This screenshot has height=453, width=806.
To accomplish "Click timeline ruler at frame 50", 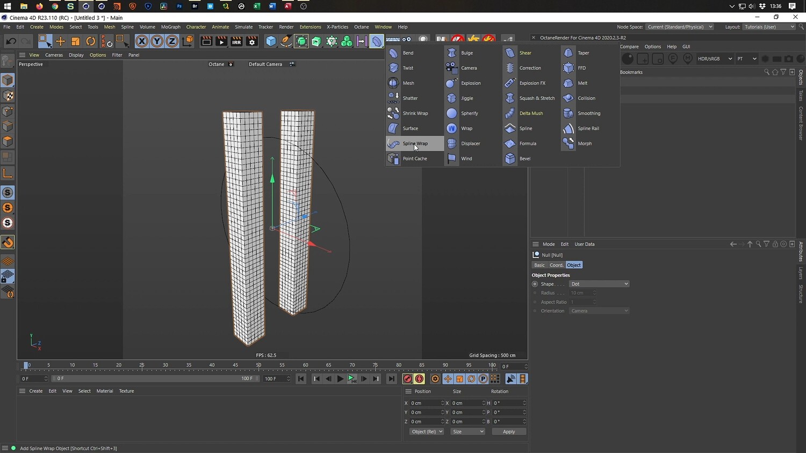I will click(258, 366).
